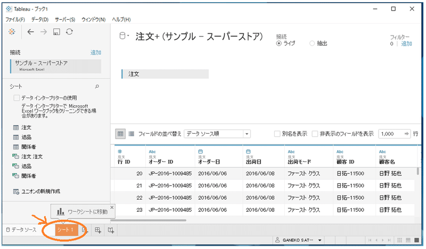The image size is (426, 249).
Task: Click ユニオンの新規作成 in the sheet list
Action: (37, 191)
